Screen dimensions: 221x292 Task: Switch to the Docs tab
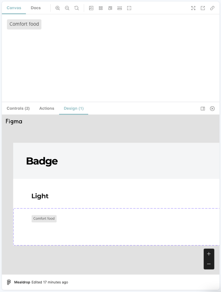click(x=36, y=8)
